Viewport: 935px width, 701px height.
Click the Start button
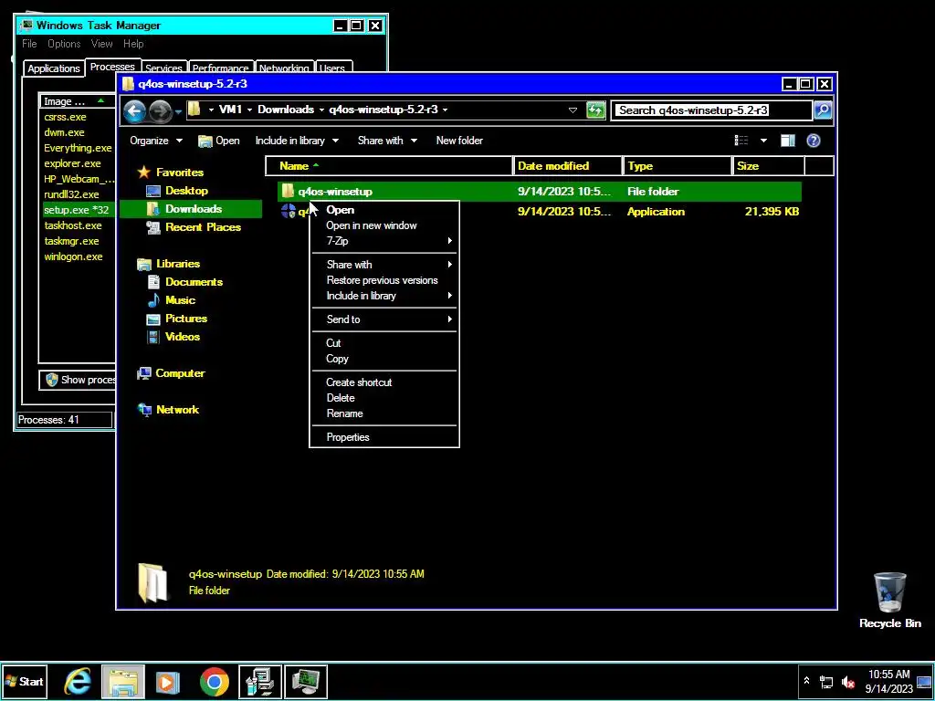point(24,681)
